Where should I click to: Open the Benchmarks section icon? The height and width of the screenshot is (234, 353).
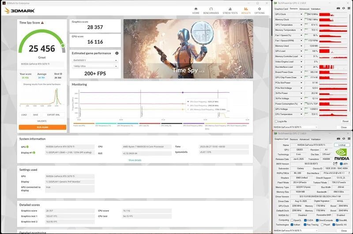(x=211, y=9)
